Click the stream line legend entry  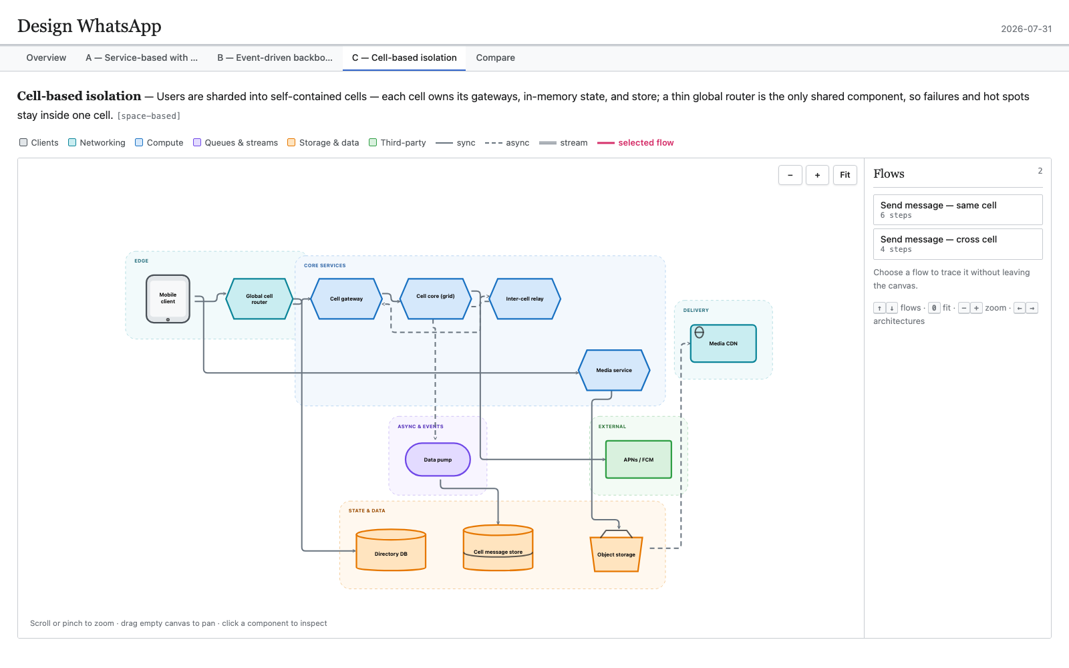563,143
